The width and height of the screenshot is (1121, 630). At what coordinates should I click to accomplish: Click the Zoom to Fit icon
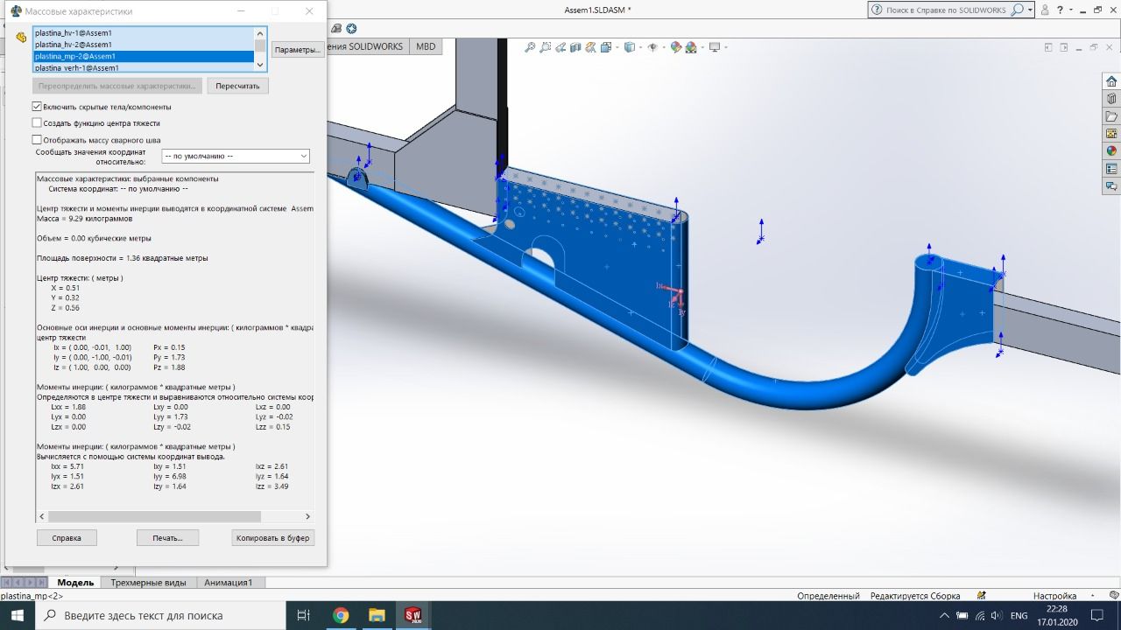(530, 47)
